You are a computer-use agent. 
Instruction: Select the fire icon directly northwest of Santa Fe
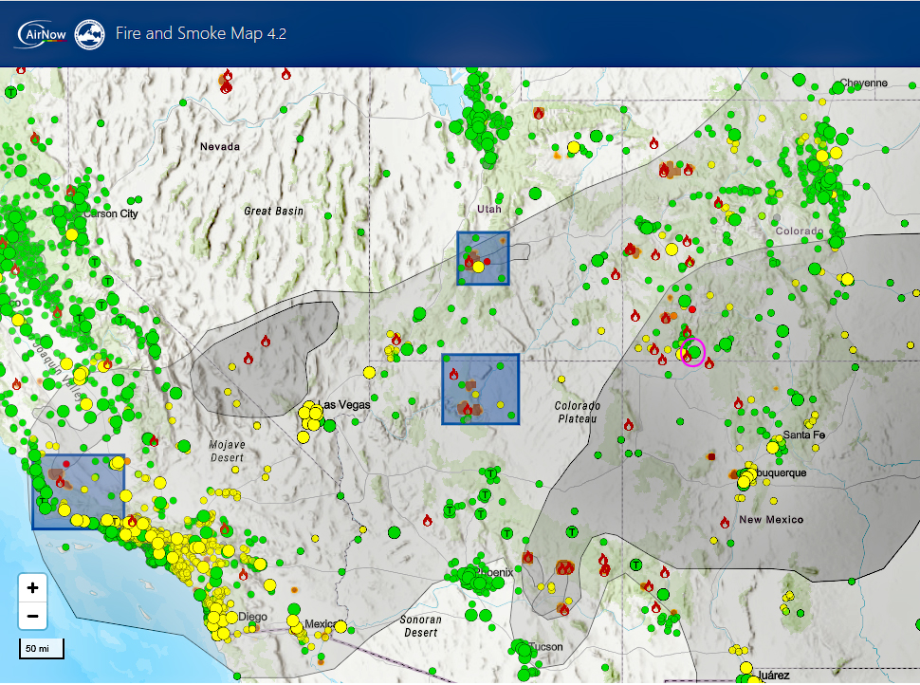[x=739, y=403]
